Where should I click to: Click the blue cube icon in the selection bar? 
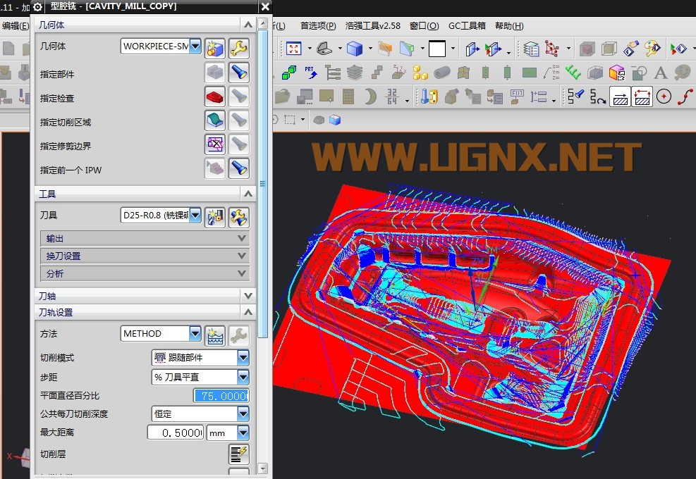(x=335, y=120)
